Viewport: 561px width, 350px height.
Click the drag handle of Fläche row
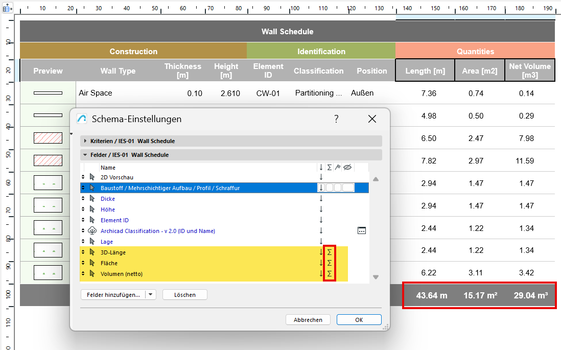point(83,263)
